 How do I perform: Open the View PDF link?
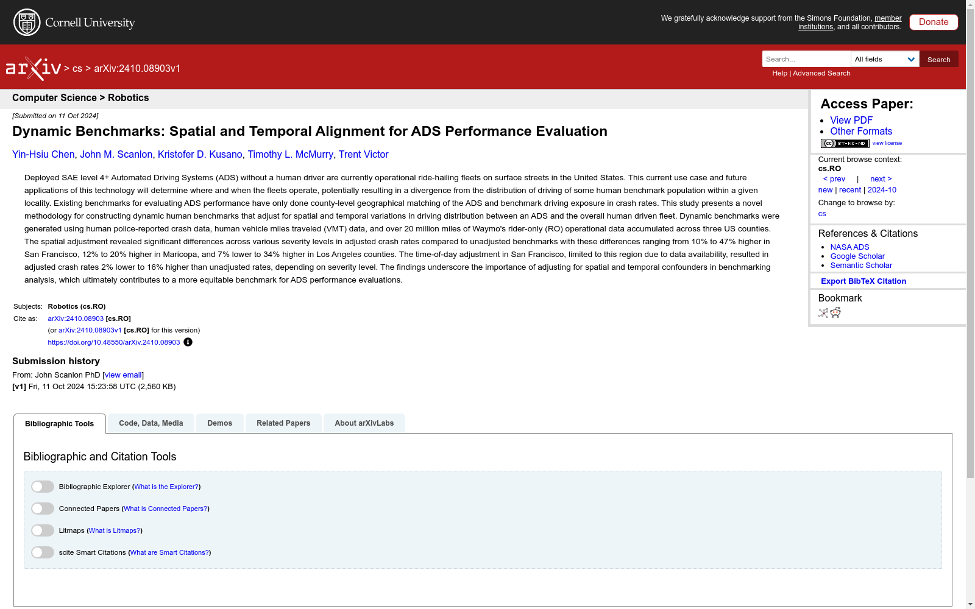tap(851, 121)
